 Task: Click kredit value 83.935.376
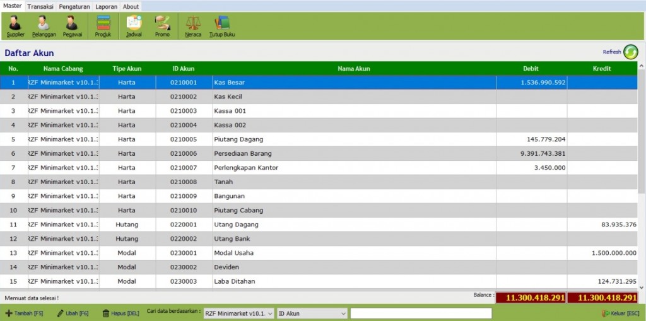pos(620,225)
